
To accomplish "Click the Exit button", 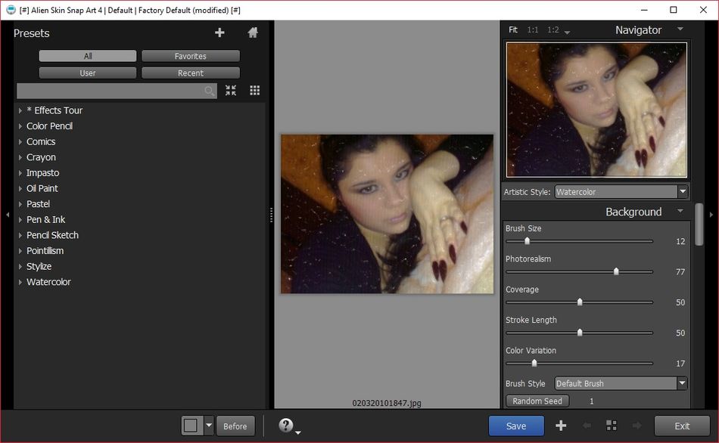I will pos(682,426).
